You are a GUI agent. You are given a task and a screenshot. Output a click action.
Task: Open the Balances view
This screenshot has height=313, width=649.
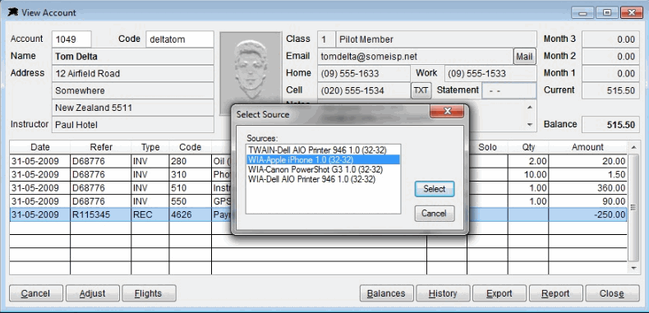click(x=387, y=293)
